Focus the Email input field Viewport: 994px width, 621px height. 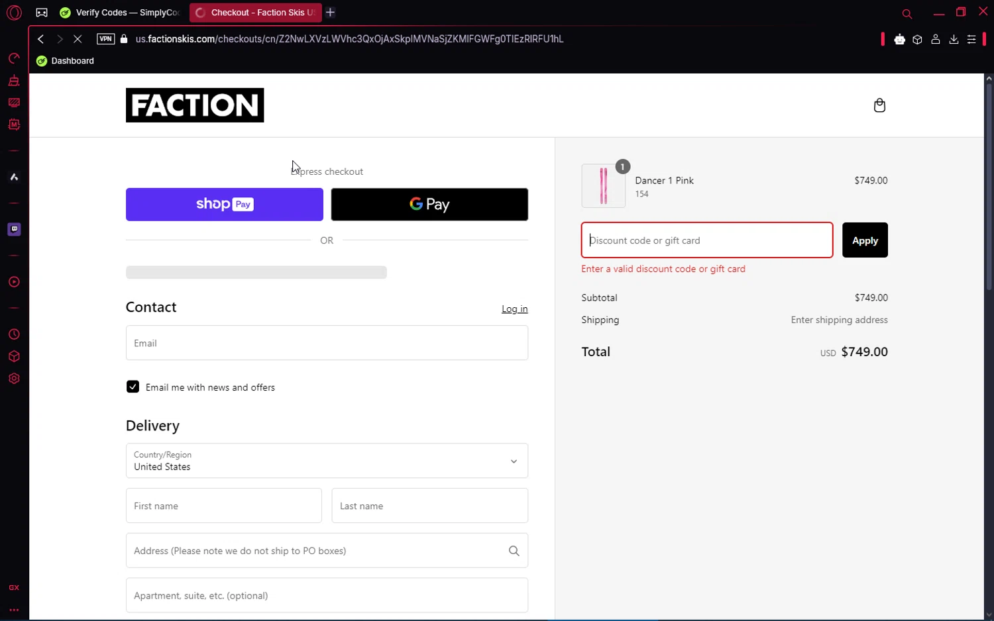click(x=327, y=343)
